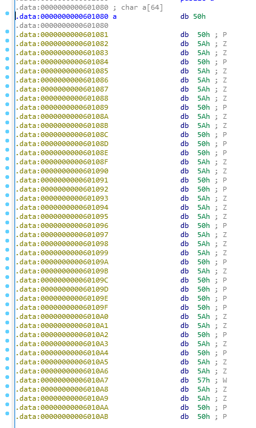The height and width of the screenshot is (428, 256).
Task: Click address .data:00000000006010A3
Action: tap(62, 344)
